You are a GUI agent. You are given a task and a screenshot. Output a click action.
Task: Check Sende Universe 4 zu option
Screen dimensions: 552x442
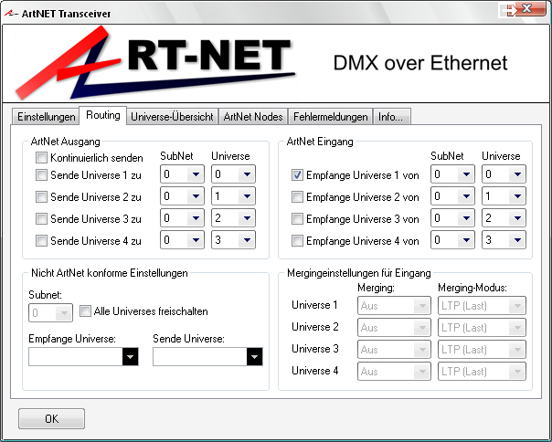pyautogui.click(x=41, y=241)
